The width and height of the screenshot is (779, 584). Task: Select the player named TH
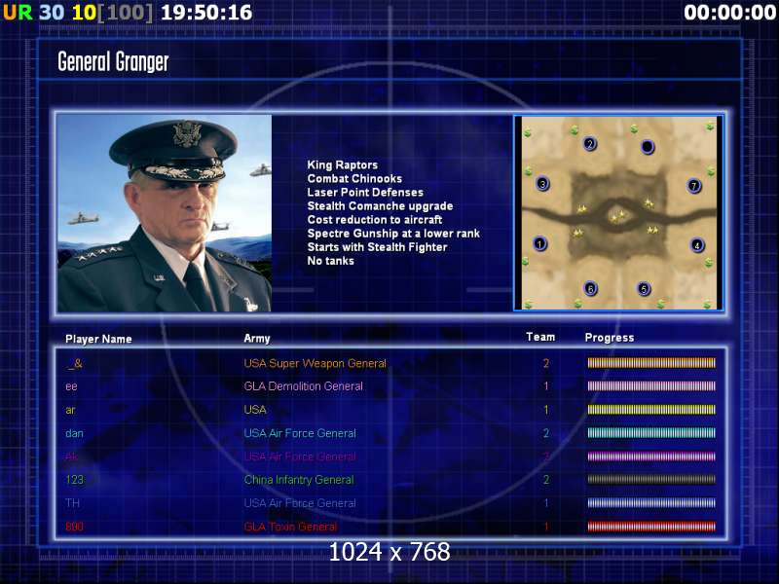pyautogui.click(x=72, y=503)
